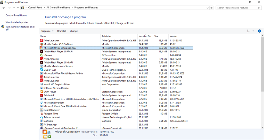The image size is (264, 140).
Task: Click the Skype 7.21 icon
Action: (x=42, y=70)
